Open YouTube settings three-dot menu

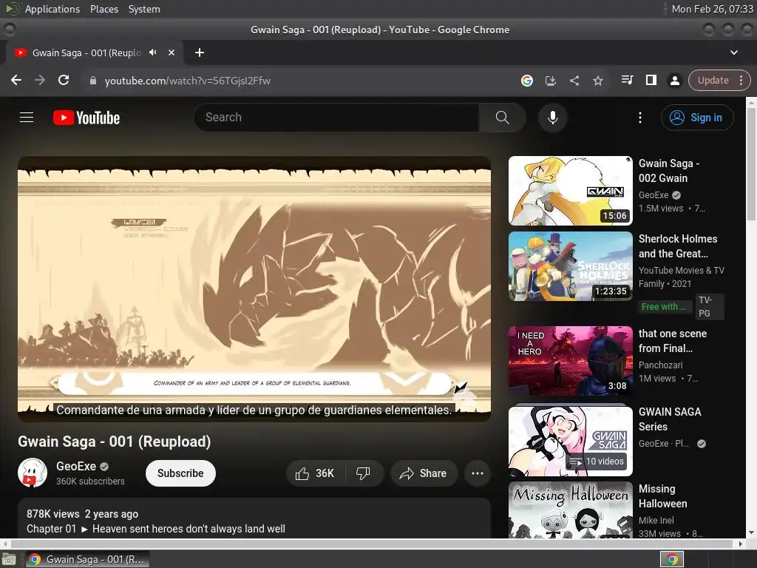(640, 118)
